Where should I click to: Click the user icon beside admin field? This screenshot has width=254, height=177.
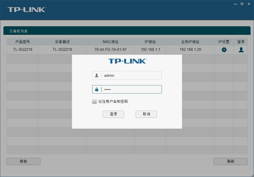click(97, 75)
